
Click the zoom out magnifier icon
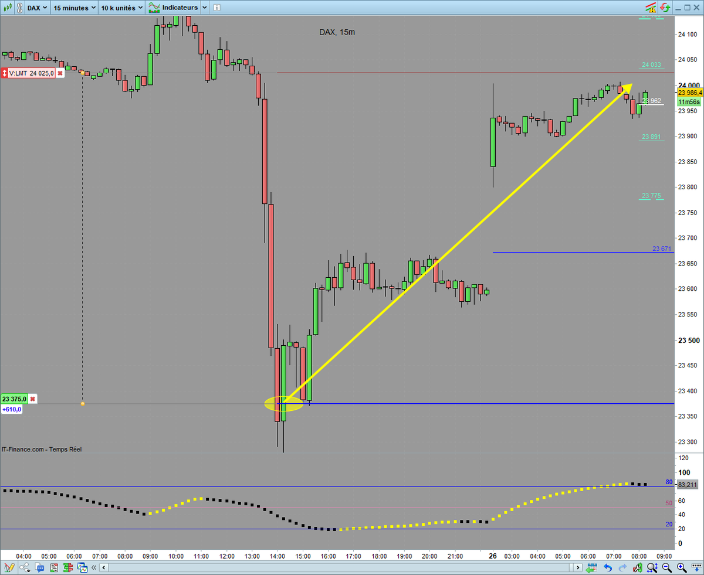point(667,567)
